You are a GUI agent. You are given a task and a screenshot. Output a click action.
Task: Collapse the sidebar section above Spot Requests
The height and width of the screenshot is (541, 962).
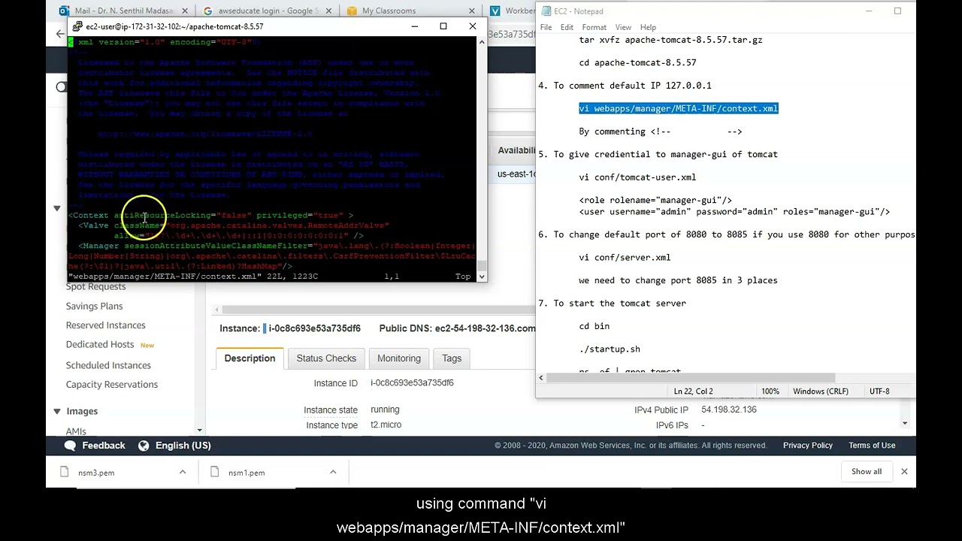point(56,208)
